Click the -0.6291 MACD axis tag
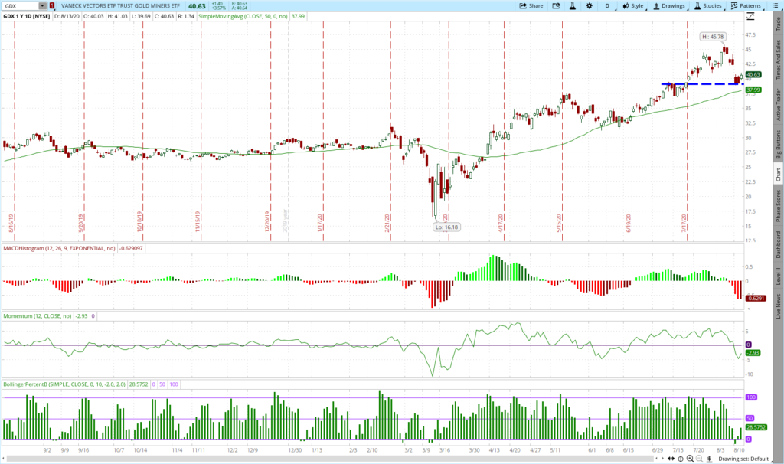Viewport: 784px width, 464px height. pyautogui.click(x=755, y=299)
